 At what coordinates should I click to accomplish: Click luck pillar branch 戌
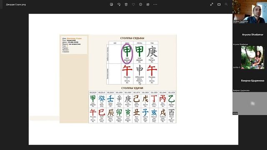pyautogui.click(x=163, y=112)
